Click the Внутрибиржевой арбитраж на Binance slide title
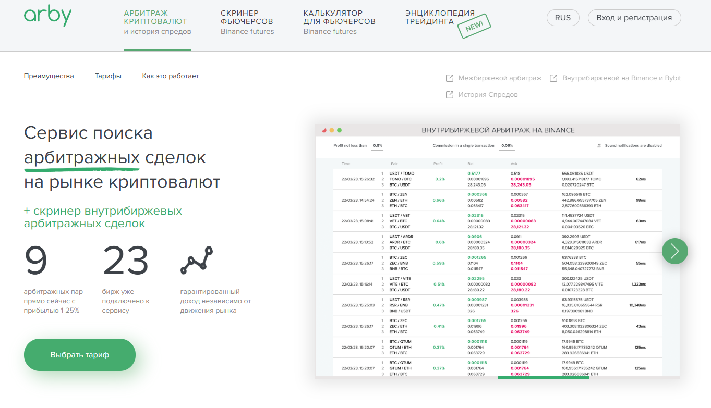711x408 pixels. point(498,130)
